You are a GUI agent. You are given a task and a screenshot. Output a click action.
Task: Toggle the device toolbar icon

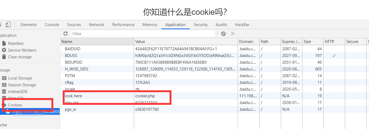[8, 24]
